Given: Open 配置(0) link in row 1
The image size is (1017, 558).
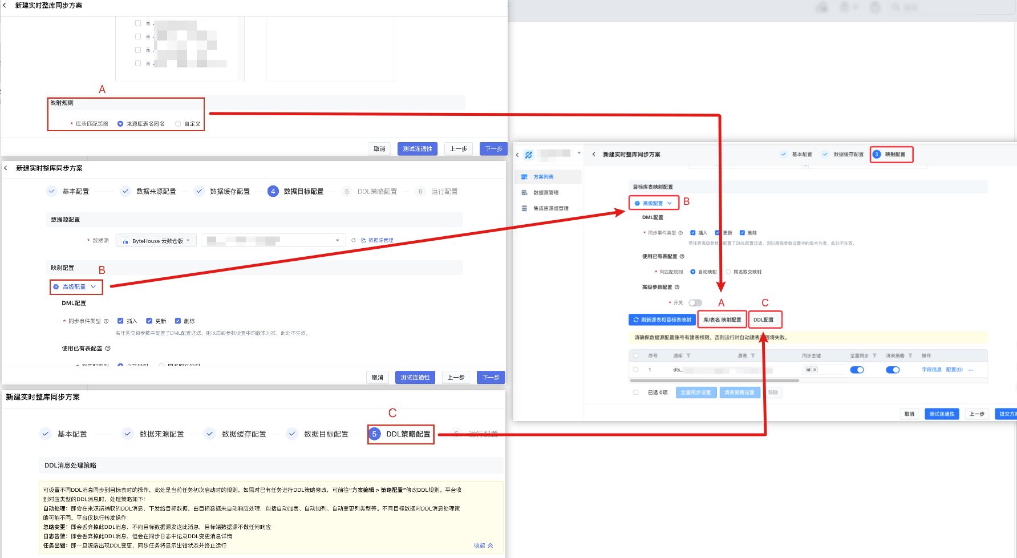Looking at the screenshot, I should pyautogui.click(x=954, y=370).
